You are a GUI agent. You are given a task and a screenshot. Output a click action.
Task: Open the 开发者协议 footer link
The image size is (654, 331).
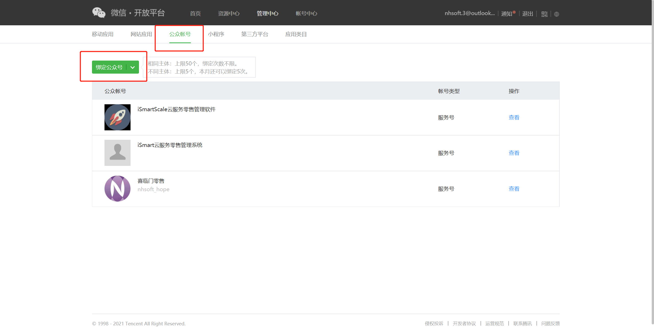pos(464,324)
